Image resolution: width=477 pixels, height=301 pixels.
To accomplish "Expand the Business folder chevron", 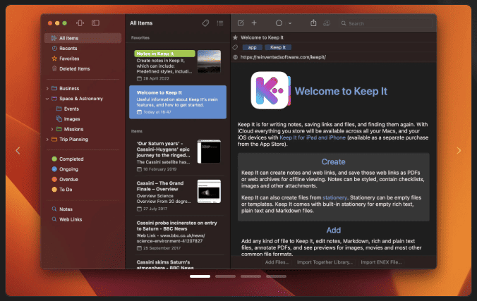I will (x=47, y=89).
